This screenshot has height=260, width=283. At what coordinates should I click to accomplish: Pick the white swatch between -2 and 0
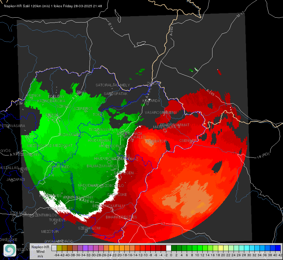pos(169,248)
